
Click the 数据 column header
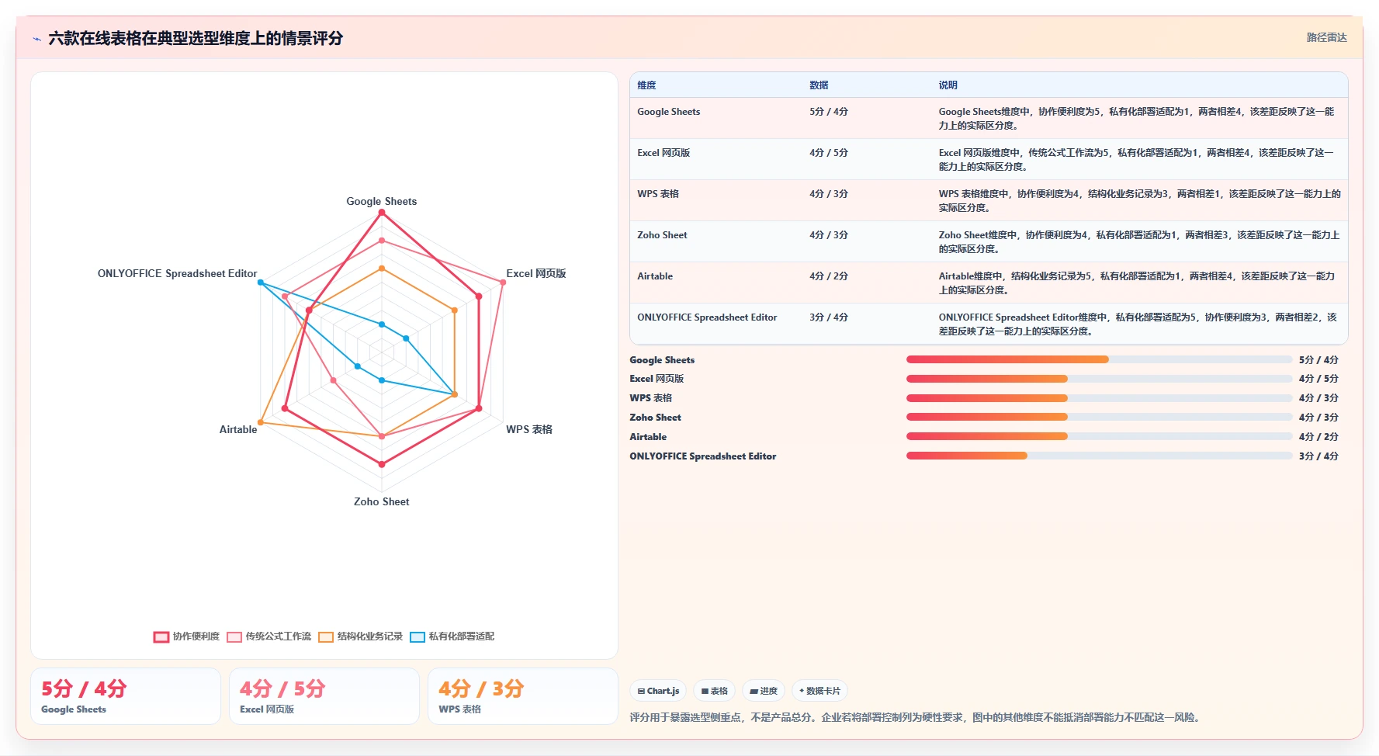coord(819,85)
